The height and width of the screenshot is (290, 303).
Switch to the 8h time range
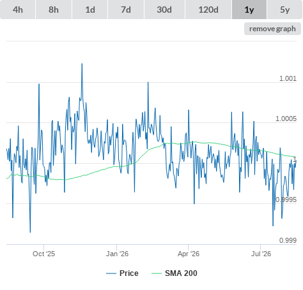(x=54, y=10)
